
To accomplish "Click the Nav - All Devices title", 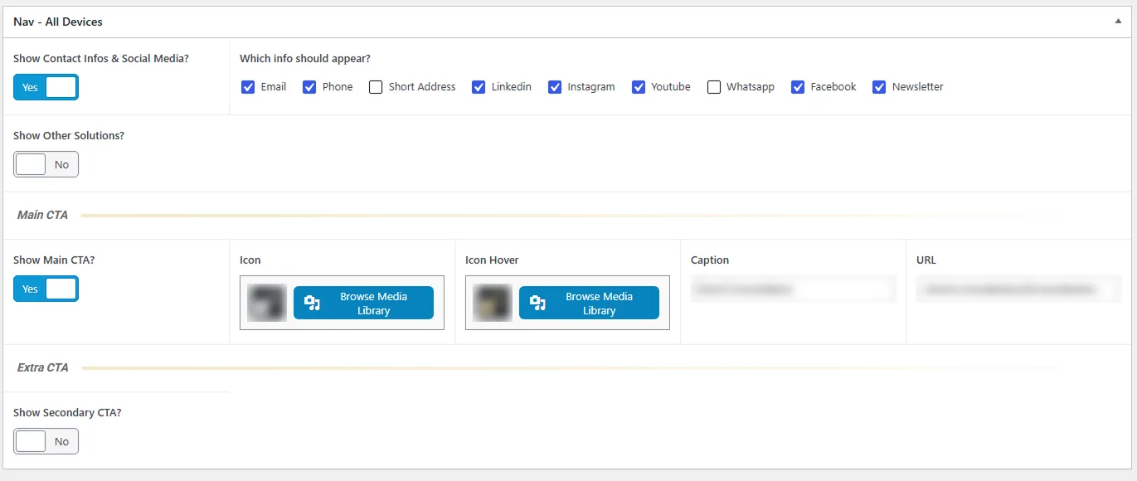I will pyautogui.click(x=58, y=22).
